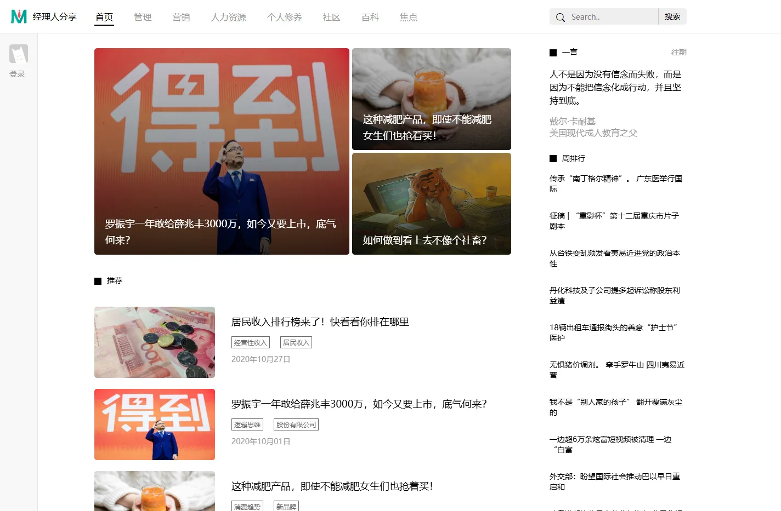Open ranking item 无惧猪价调剂
Image resolution: width=781 pixels, height=511 pixels.
coord(617,370)
